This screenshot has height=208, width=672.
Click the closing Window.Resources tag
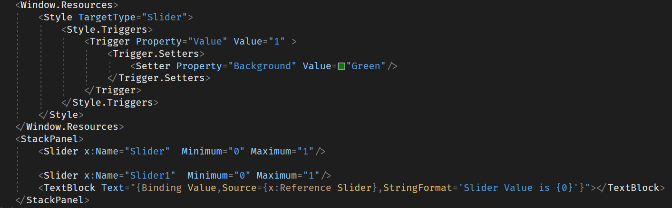(69, 127)
